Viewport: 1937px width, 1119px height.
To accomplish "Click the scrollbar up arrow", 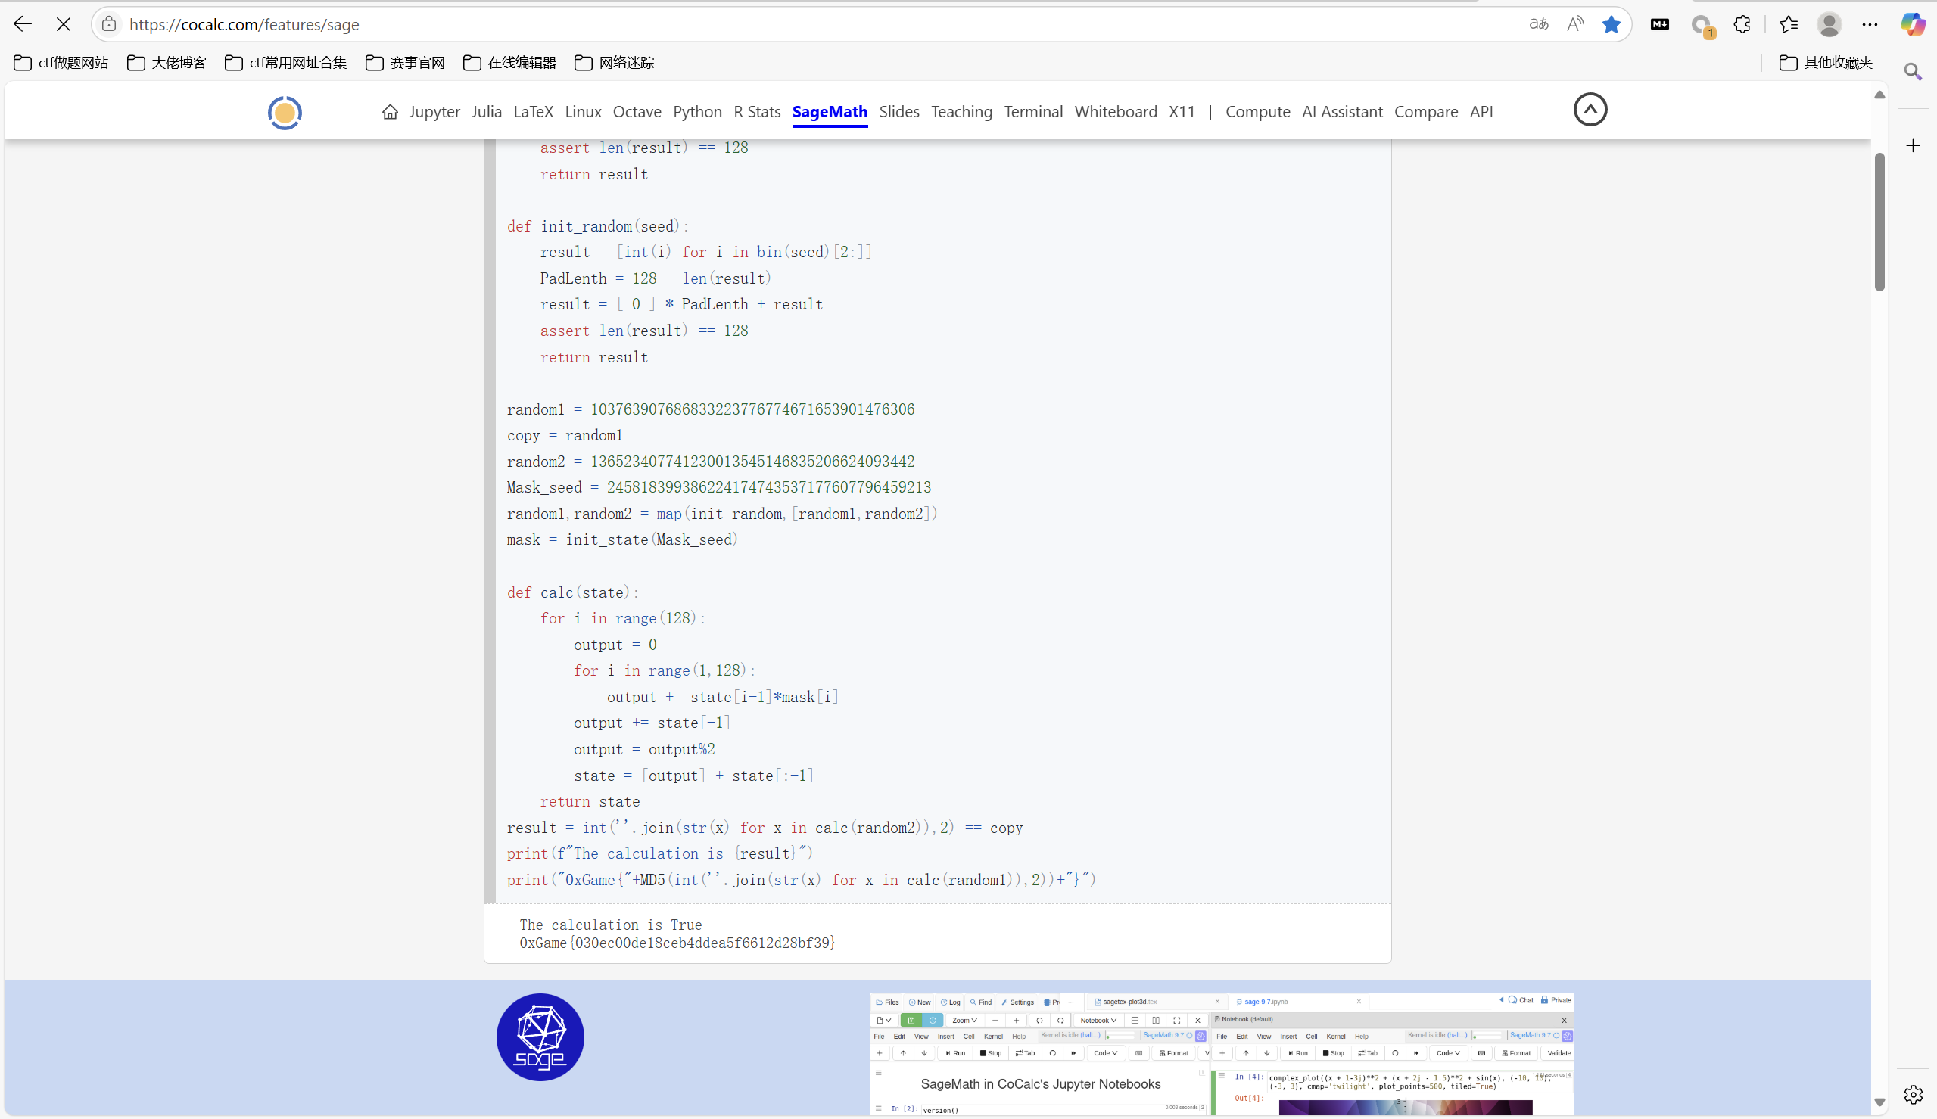I will 1879,95.
